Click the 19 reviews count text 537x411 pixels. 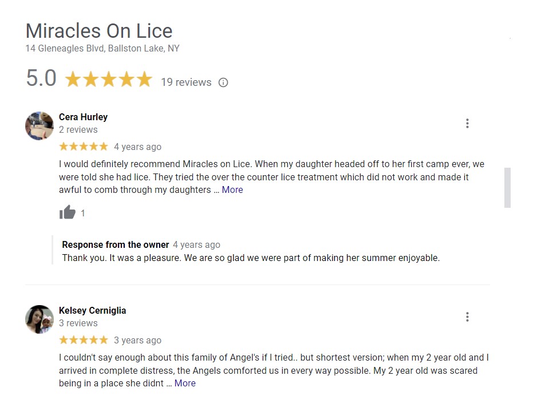186,82
